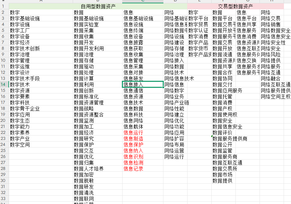Click the cell 信息终端
Image resolution: width=291 pixels, height=204 pixels.
(143, 30)
